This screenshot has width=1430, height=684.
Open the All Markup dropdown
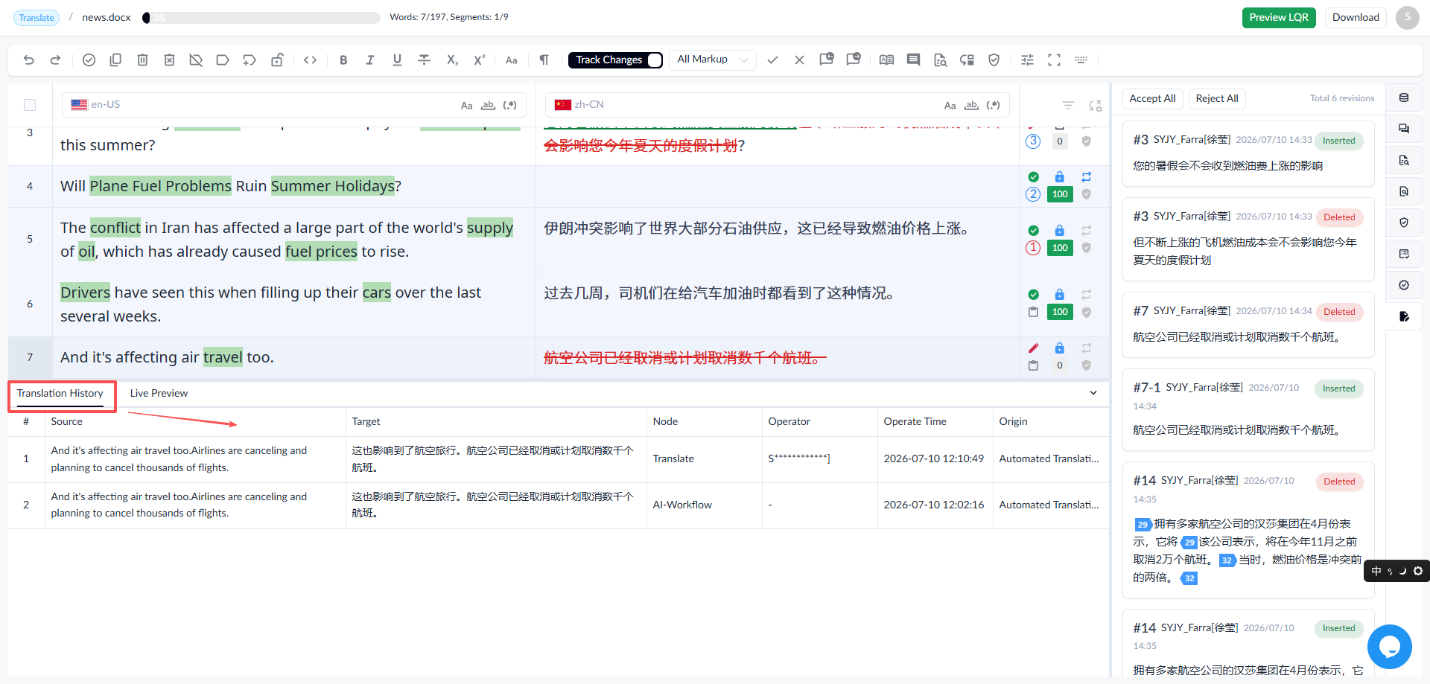click(713, 60)
